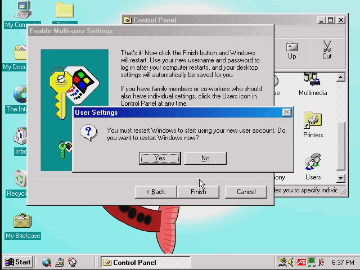Click the network monitor tray icon
This screenshot has width=360, height=270.
pyautogui.click(x=311, y=262)
